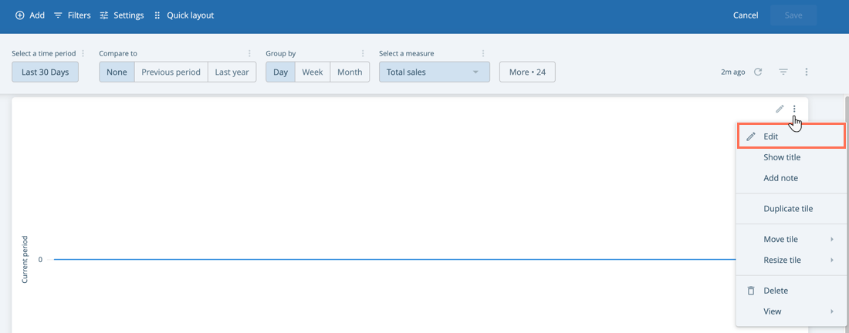Viewport: 849px width, 333px height.
Task: Select Duplicate tile
Action: pos(790,209)
